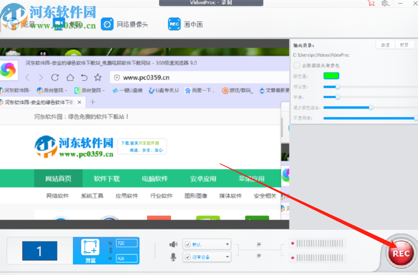The height and width of the screenshot is (275, 418).
Task: Click the speaker system-audio icon
Action: 173,244
